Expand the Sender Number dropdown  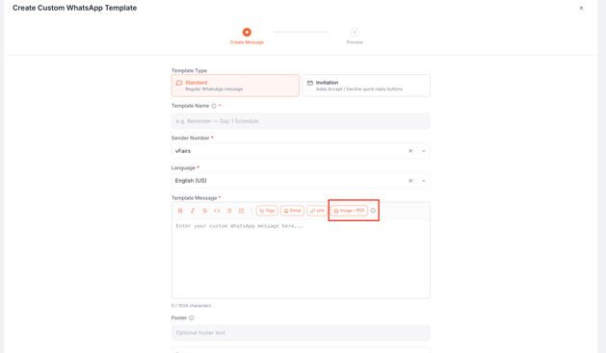tap(424, 151)
